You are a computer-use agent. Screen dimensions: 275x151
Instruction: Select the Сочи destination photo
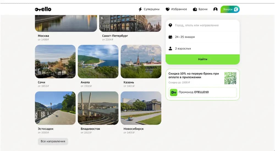click(x=55, y=61)
